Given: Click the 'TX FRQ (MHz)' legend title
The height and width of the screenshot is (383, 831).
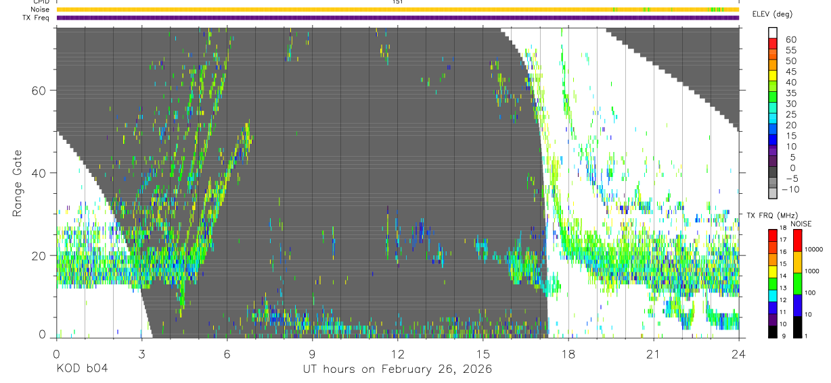Looking at the screenshot, I should click(772, 215).
